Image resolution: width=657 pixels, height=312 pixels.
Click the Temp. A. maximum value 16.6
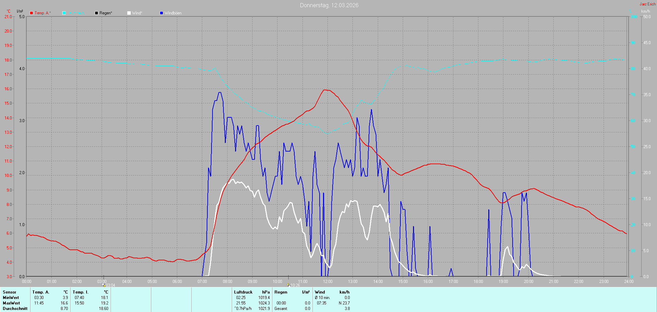pos(64,303)
